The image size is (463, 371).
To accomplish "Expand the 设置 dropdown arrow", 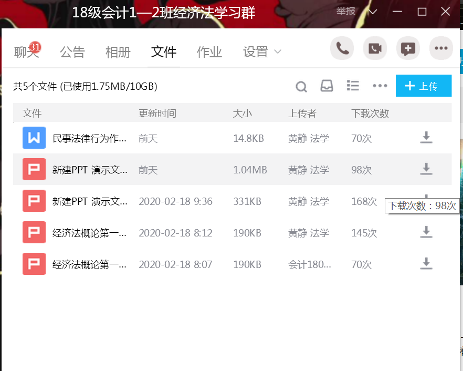I will (x=278, y=51).
